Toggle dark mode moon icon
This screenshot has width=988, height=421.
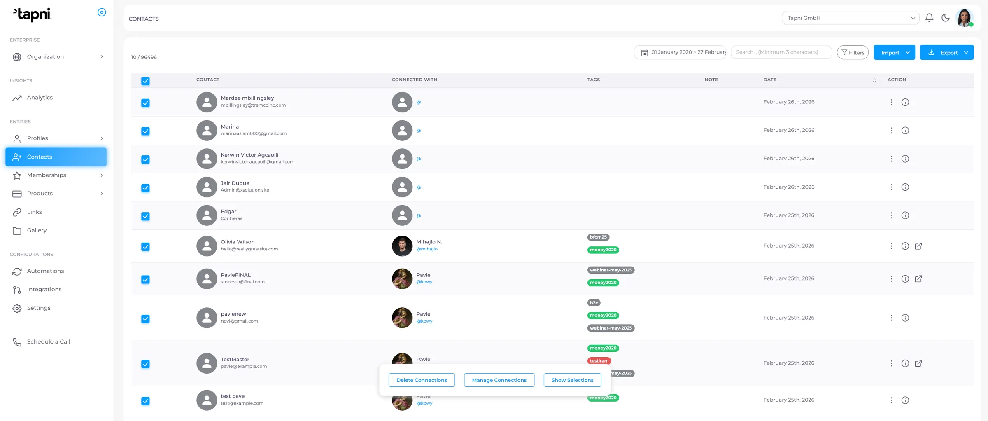946,18
